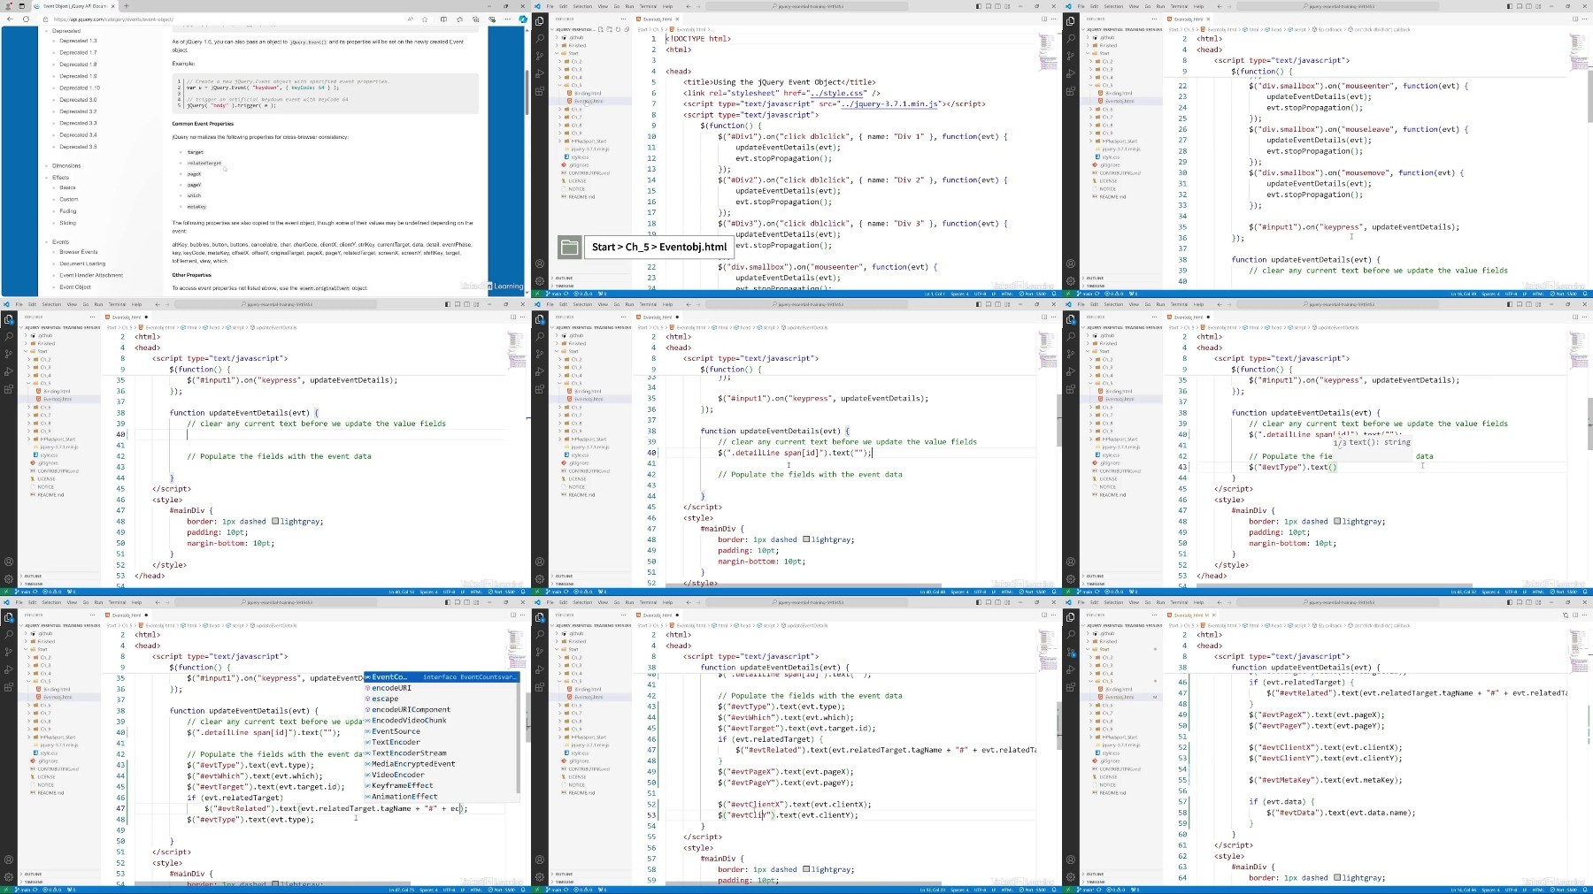
Task: Open Event Handler Attachment link in browser
Action: (x=91, y=275)
